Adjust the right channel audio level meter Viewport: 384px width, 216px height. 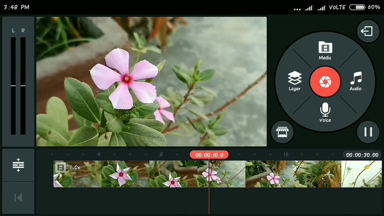23,86
